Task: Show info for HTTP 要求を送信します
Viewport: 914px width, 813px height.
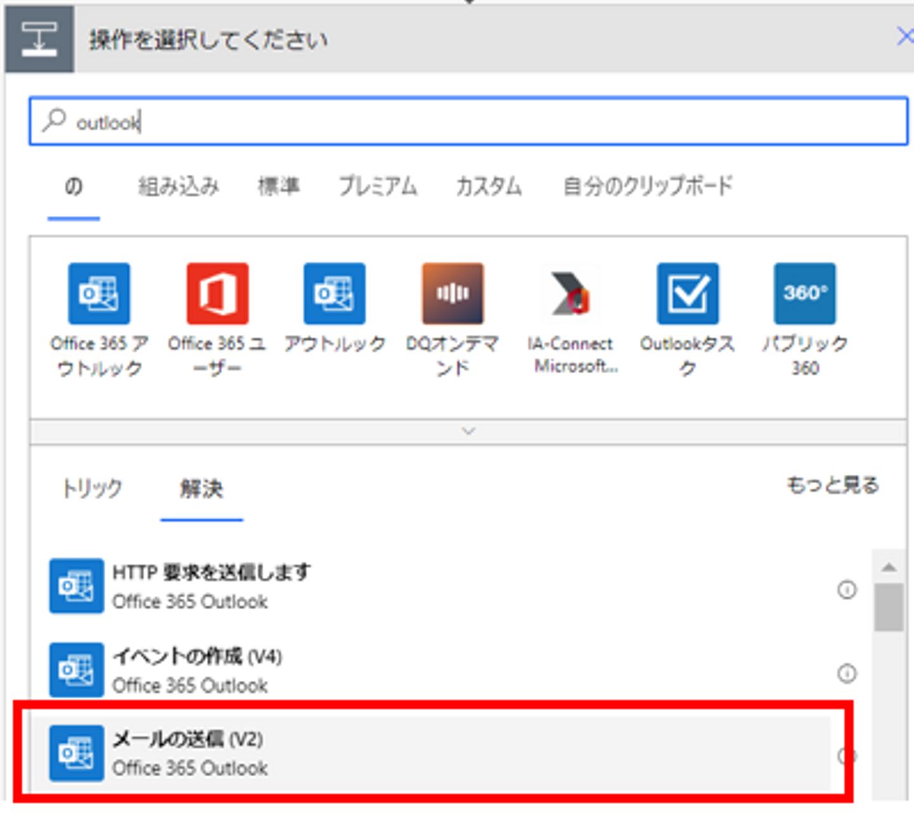Action: coord(847,590)
